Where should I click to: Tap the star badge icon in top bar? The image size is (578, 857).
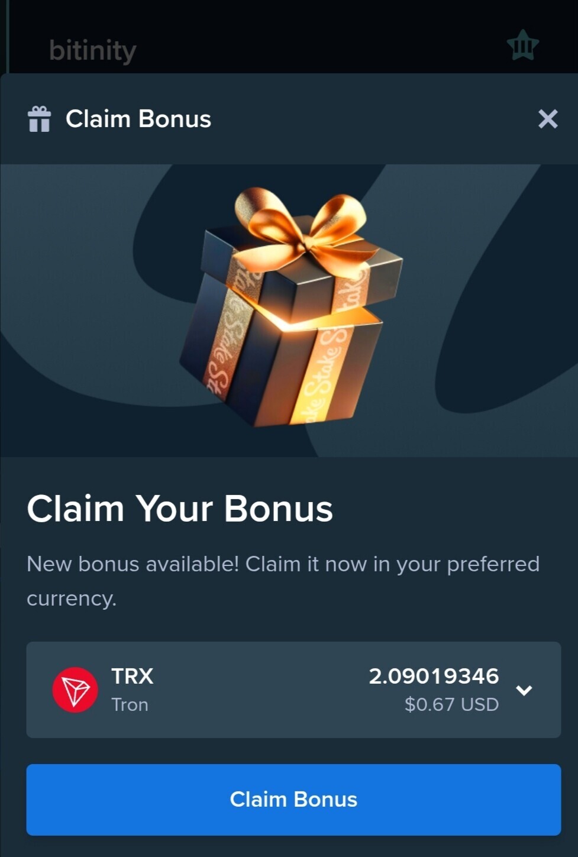(523, 45)
